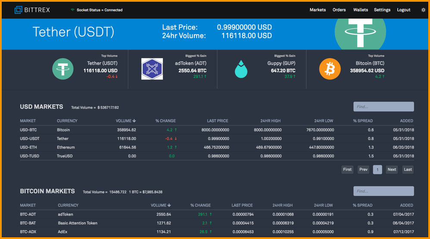
Task: Open the USD-TUSD market row
Action: pos(217,156)
